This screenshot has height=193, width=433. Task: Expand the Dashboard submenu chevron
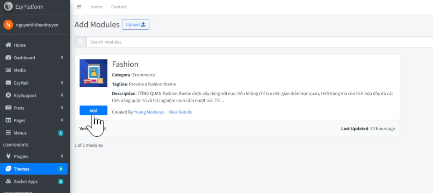(x=62, y=58)
